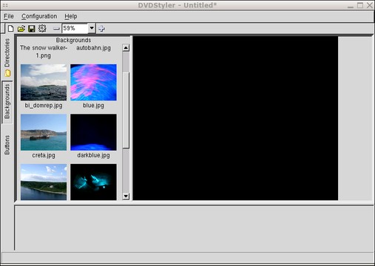This screenshot has height=266, width=375.
Task: Click the 'bi_domrep.jpg' file name label
Action: [x=44, y=106]
